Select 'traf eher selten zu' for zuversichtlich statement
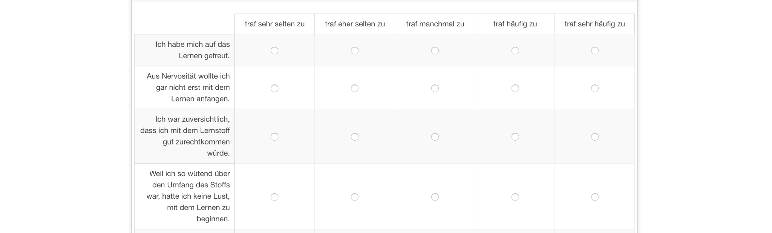 (x=355, y=137)
